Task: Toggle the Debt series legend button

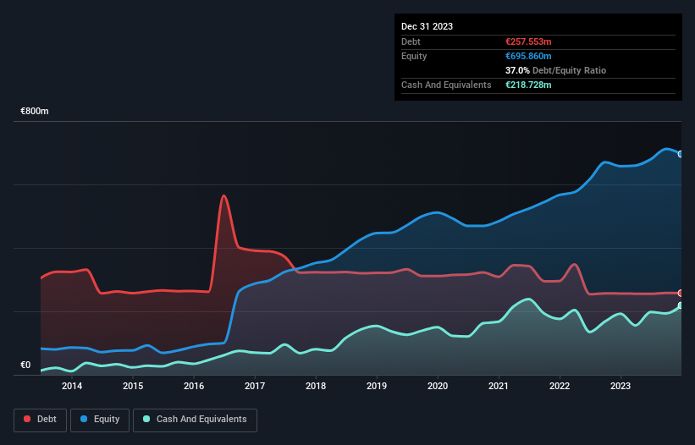Action: 41,420
